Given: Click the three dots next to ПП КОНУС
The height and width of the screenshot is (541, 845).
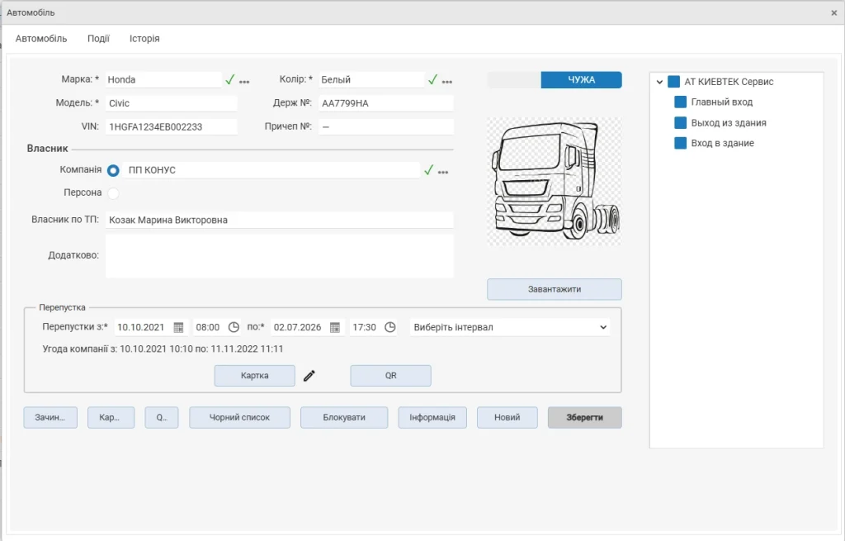Looking at the screenshot, I should pos(443,173).
